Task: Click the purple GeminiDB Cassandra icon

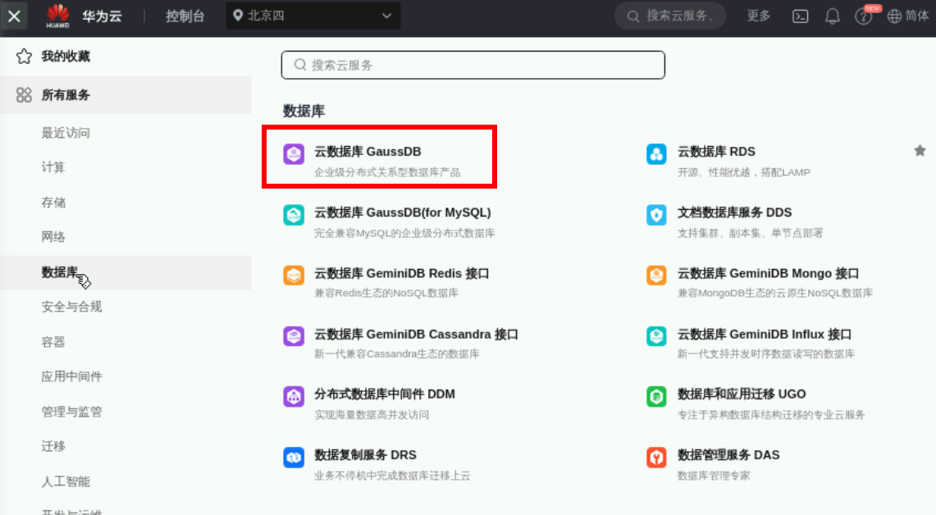Action: (294, 336)
